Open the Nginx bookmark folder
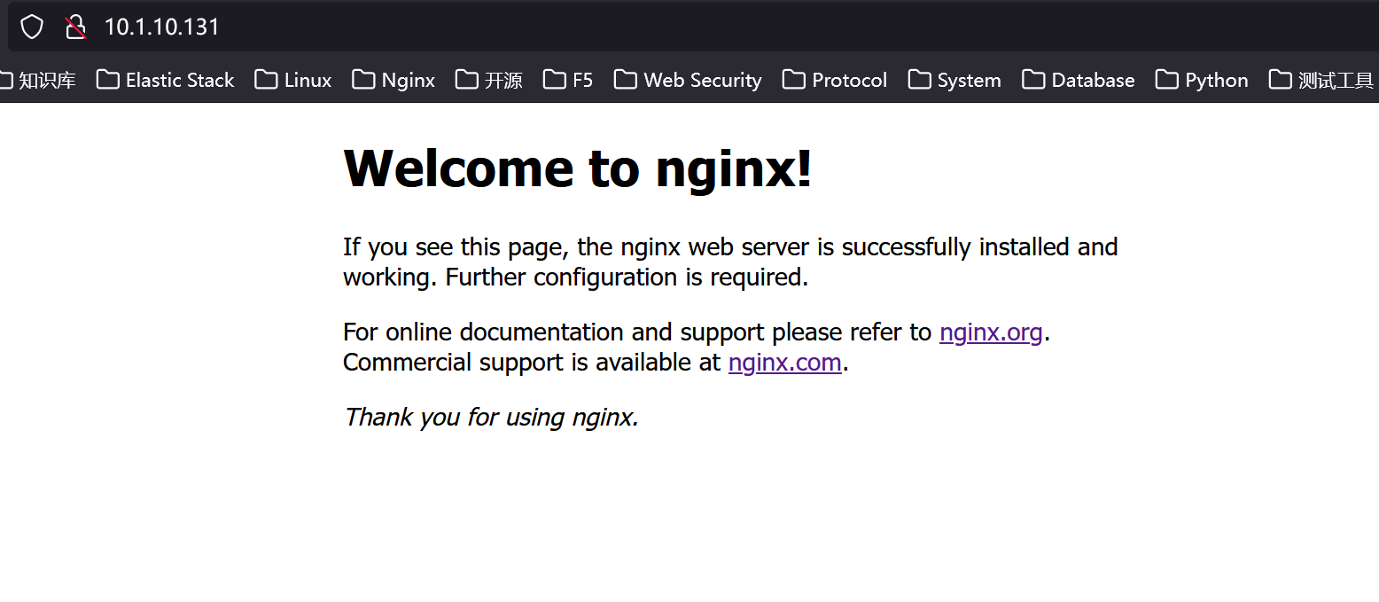Viewport: 1379px width, 602px height. click(393, 80)
